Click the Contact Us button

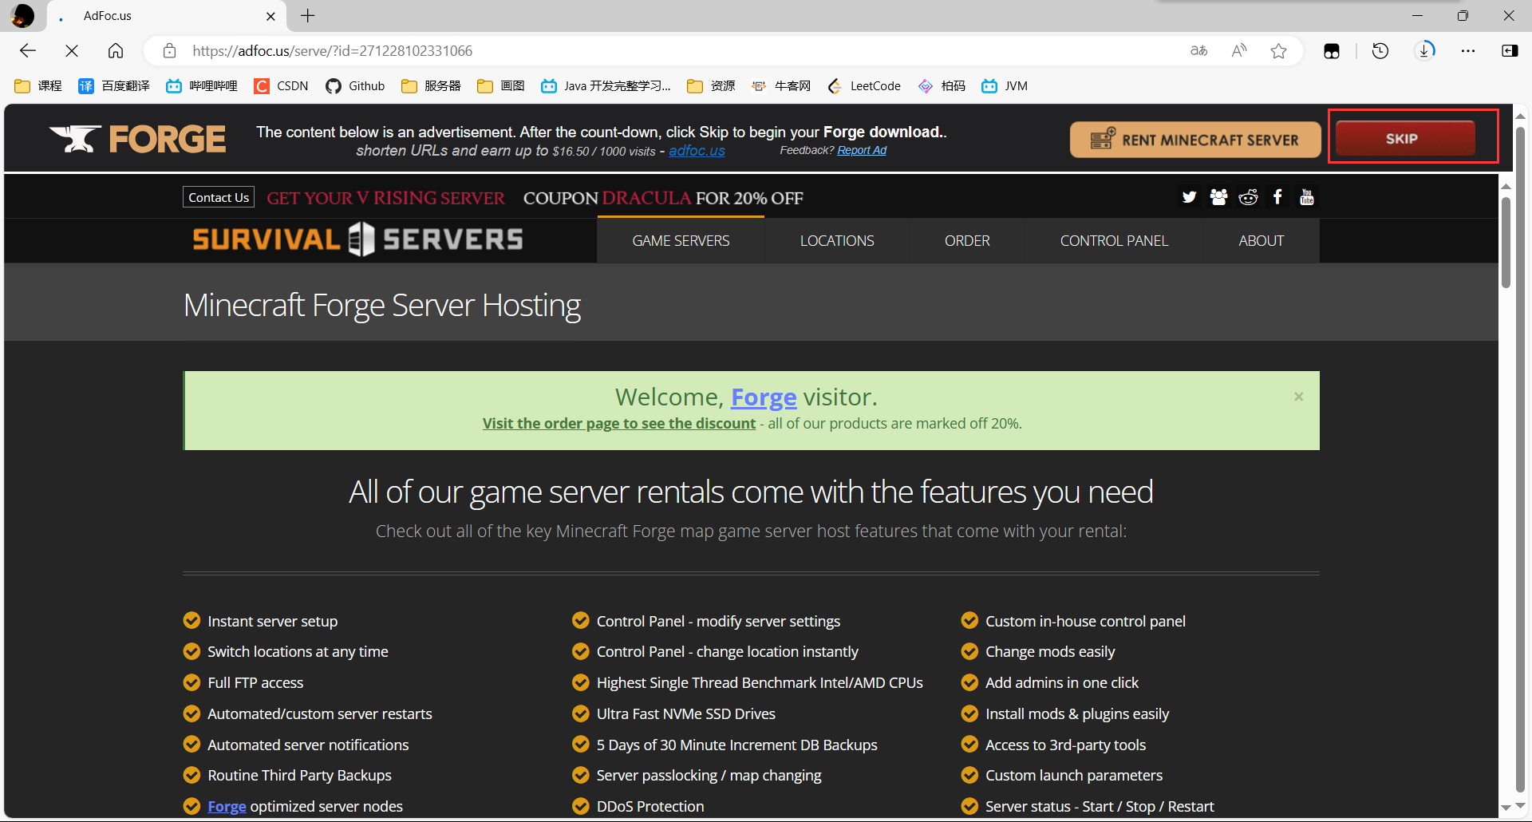pos(219,197)
